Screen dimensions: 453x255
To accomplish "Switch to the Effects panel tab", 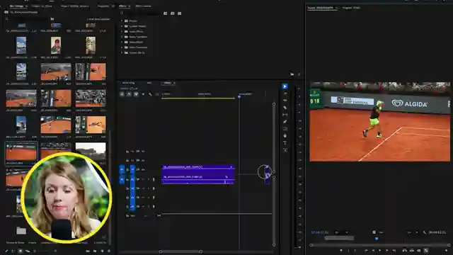I will pos(122,6).
